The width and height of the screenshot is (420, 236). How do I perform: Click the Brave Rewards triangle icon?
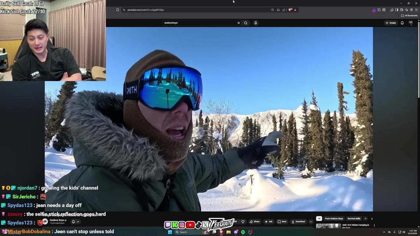[x=295, y=10]
